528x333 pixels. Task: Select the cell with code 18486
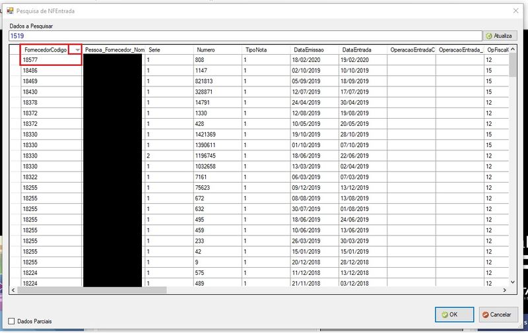pos(51,71)
